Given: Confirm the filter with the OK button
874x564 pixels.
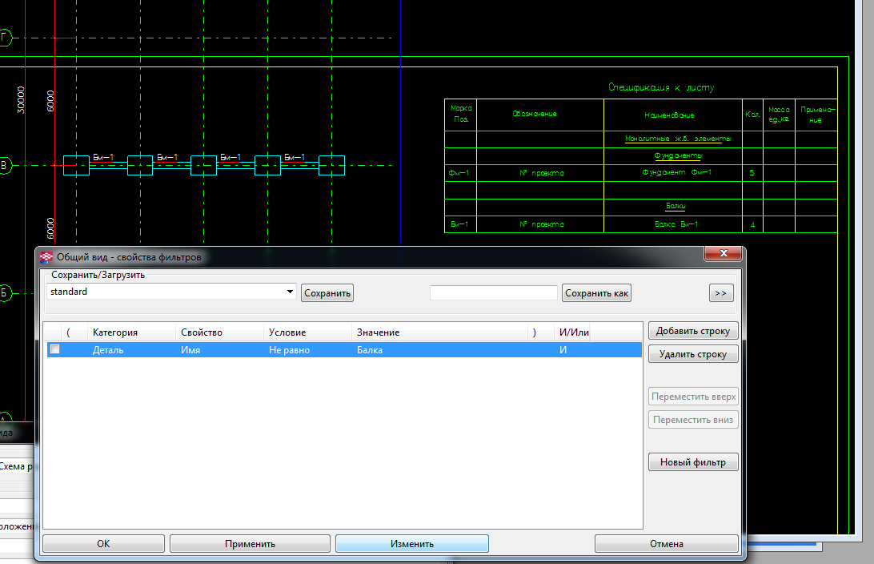Looking at the screenshot, I should 103,543.
